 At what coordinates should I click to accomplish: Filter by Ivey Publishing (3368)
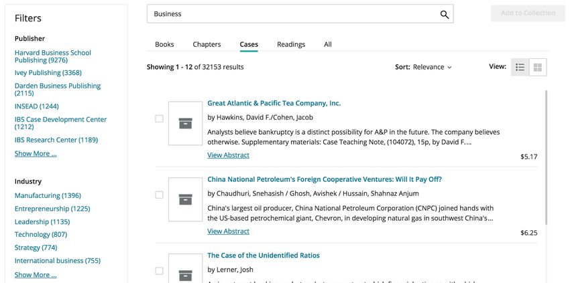(48, 72)
